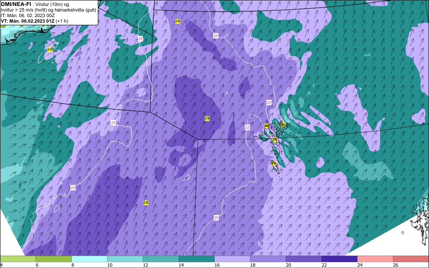The image size is (429, 268).
Task: Select the medium purple 18–20 legend swatch
Action: [268, 259]
